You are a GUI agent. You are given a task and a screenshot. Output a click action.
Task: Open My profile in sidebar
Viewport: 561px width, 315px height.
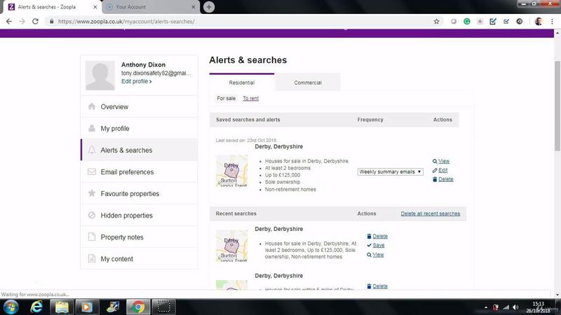(x=139, y=128)
